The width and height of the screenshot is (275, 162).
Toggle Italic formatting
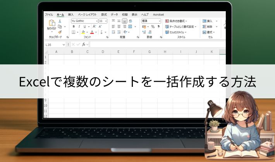(x=79, y=27)
